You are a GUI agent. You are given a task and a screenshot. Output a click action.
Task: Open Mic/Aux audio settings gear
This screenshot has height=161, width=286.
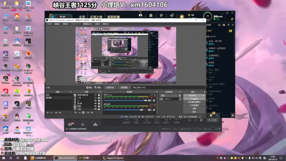154,101
